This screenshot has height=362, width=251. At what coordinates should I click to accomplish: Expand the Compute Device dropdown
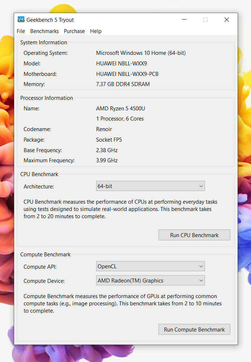pyautogui.click(x=151, y=281)
